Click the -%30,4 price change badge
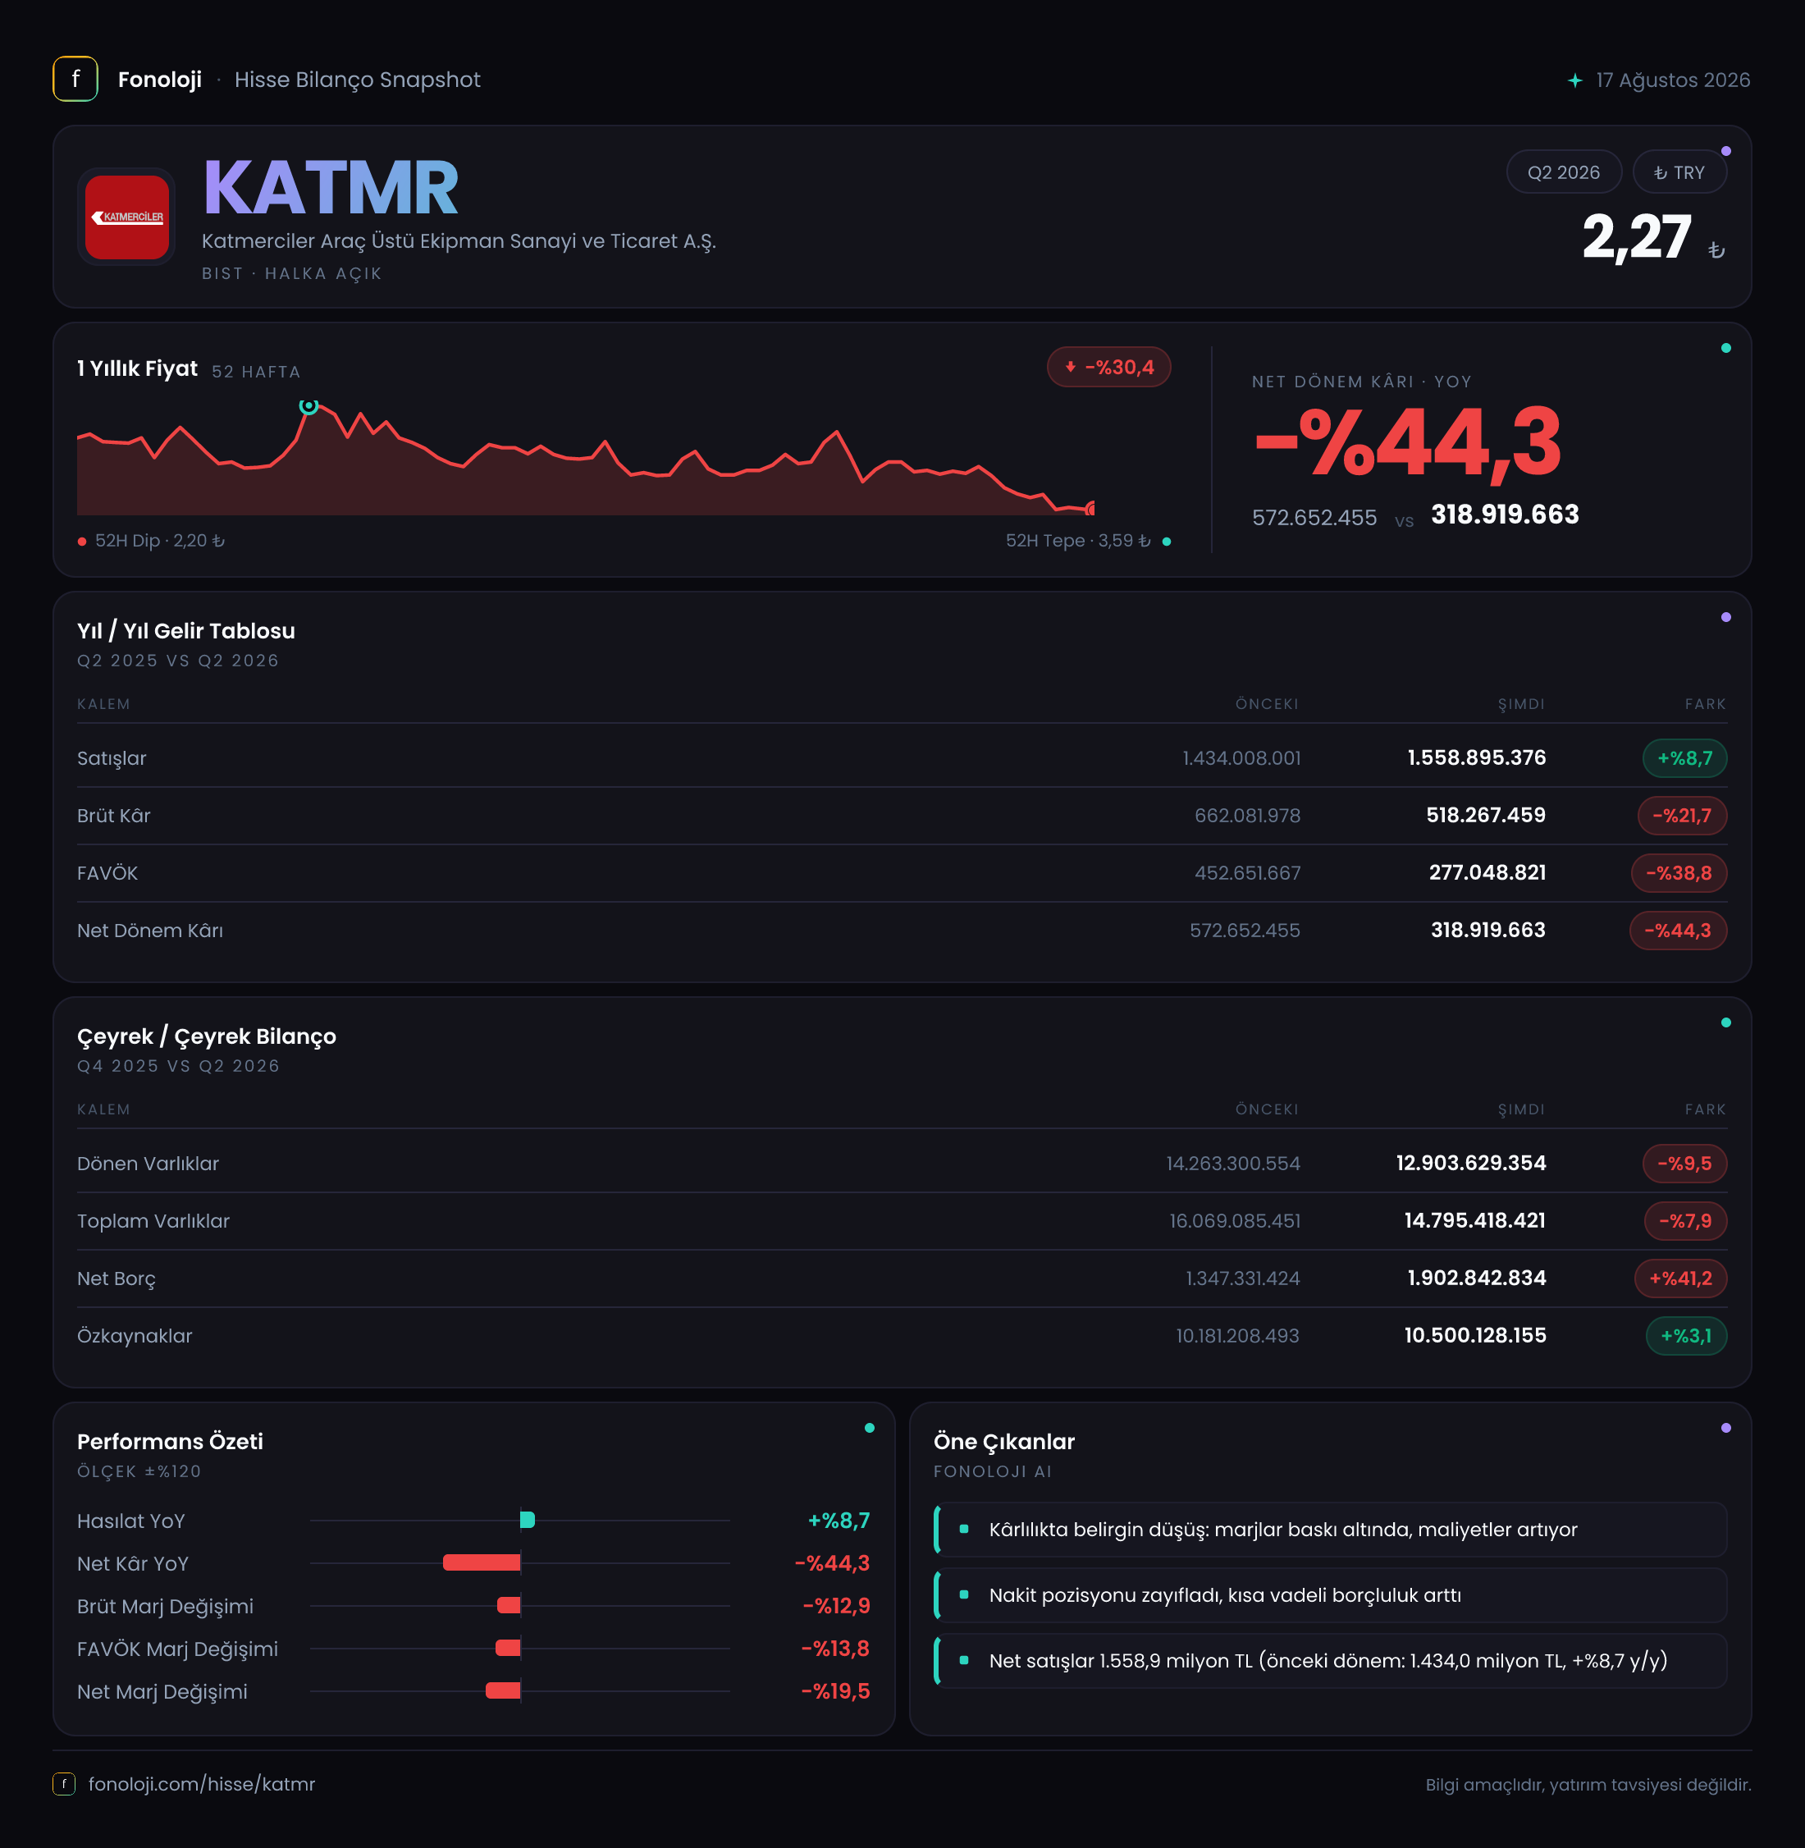 click(1108, 367)
